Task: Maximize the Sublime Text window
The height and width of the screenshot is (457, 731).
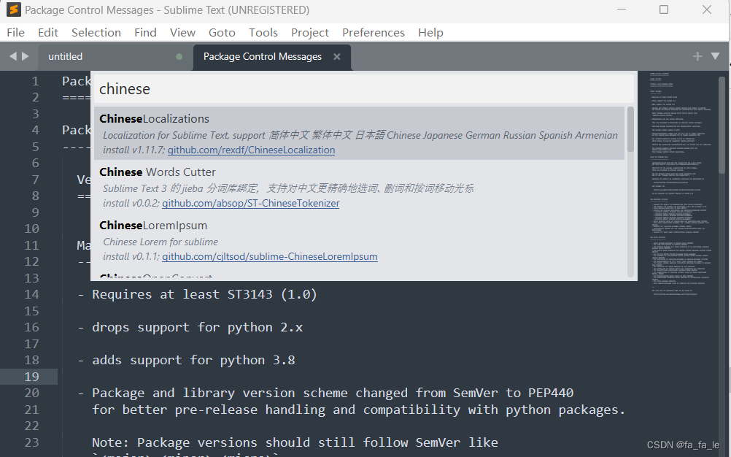Action: [664, 9]
